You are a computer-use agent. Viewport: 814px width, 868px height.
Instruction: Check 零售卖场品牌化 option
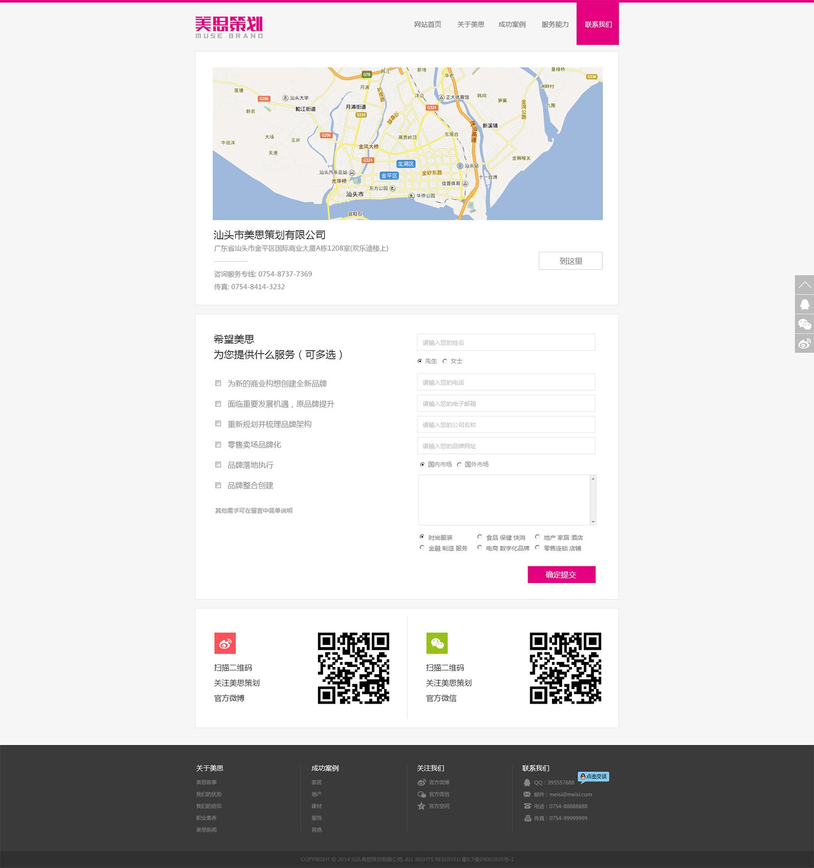point(218,444)
